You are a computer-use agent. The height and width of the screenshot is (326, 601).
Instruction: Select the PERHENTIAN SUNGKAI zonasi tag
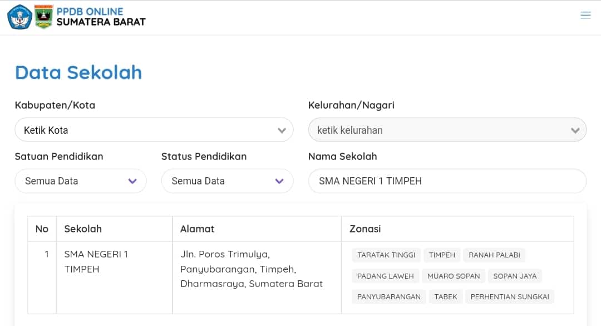510,297
